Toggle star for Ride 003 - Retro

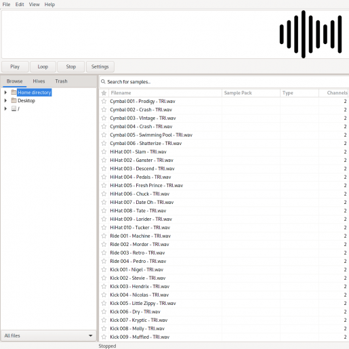(104, 253)
